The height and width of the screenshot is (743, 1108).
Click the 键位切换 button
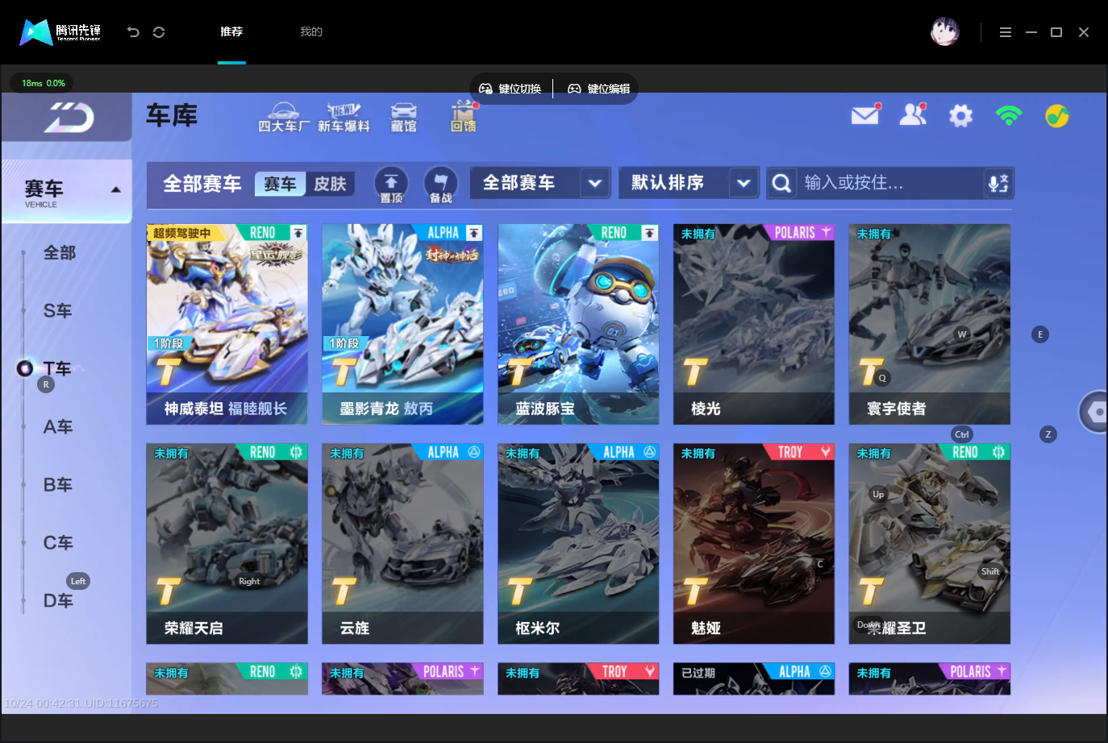(510, 89)
